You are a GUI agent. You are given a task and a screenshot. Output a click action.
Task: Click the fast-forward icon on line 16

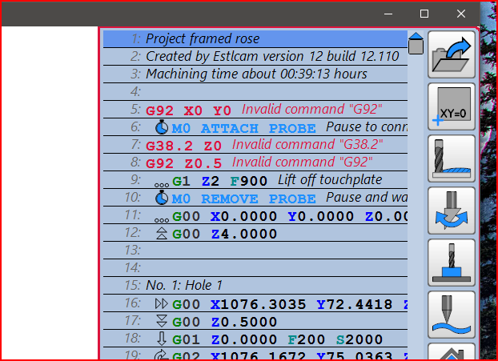[162, 304]
